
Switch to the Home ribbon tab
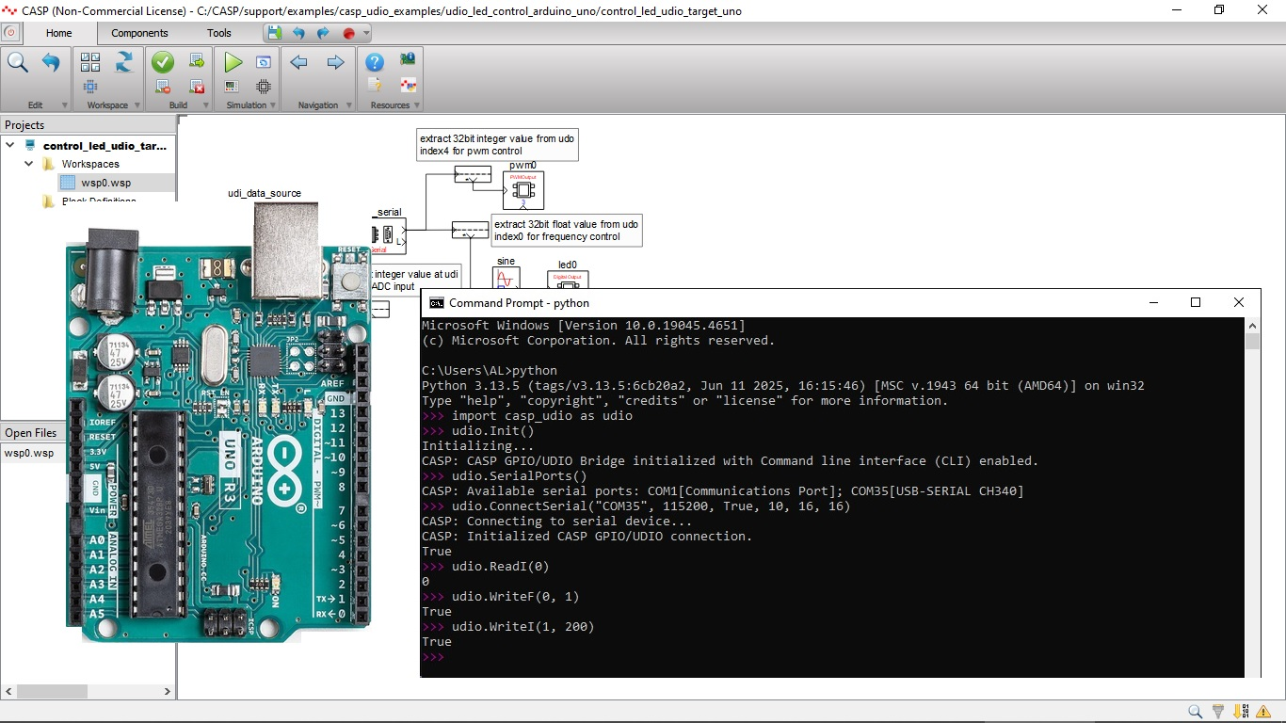58,33
